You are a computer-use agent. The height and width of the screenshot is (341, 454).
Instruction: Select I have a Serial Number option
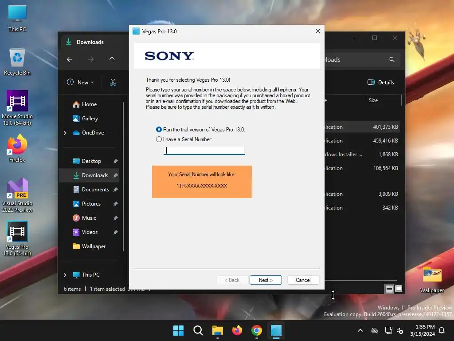159,139
